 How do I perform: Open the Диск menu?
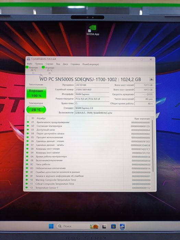(x=65, y=64)
